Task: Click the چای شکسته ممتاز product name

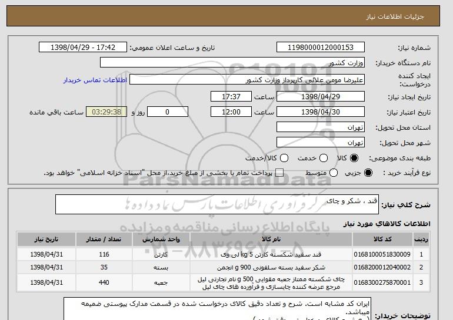Action: tap(271, 283)
